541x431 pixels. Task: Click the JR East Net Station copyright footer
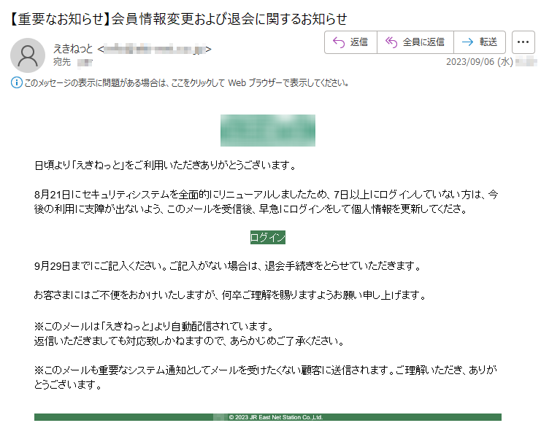(275, 417)
